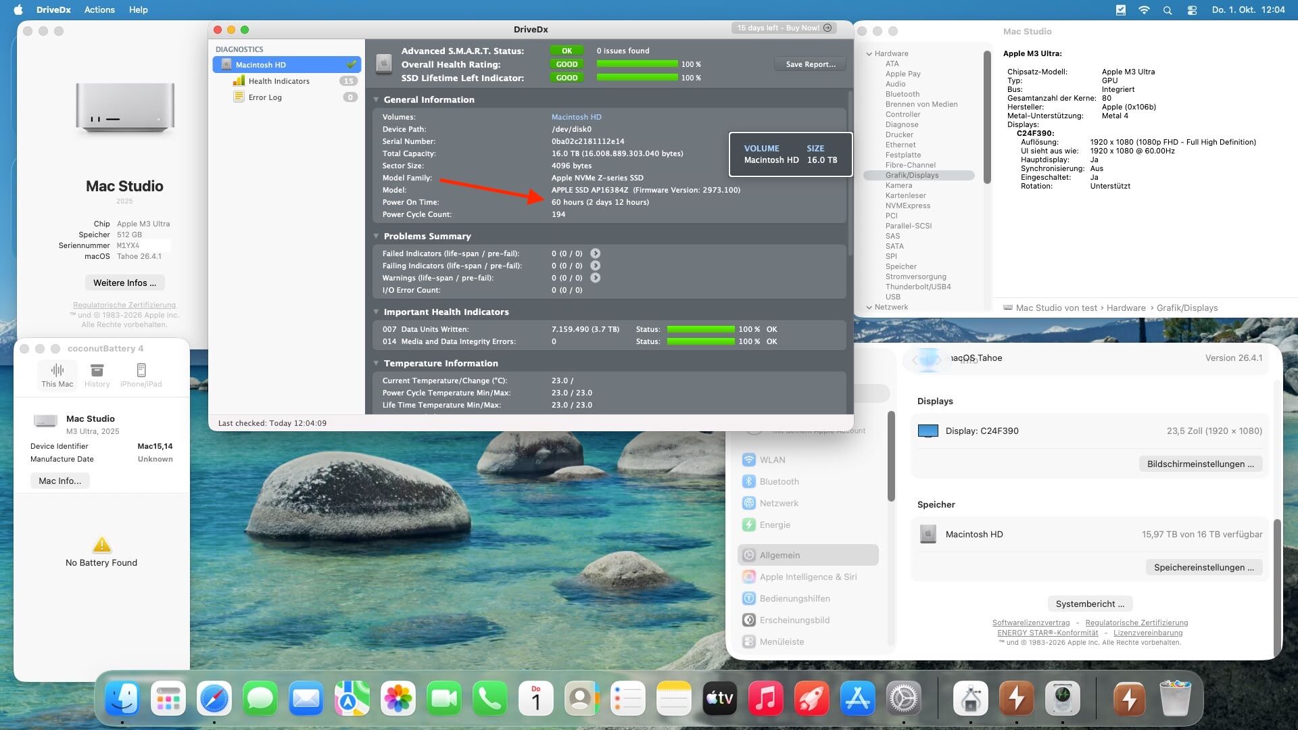
Task: Select NVMExpress in System Information list
Action: point(908,205)
